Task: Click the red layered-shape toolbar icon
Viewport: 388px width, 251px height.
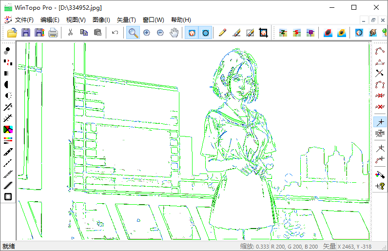Action: pos(328,33)
